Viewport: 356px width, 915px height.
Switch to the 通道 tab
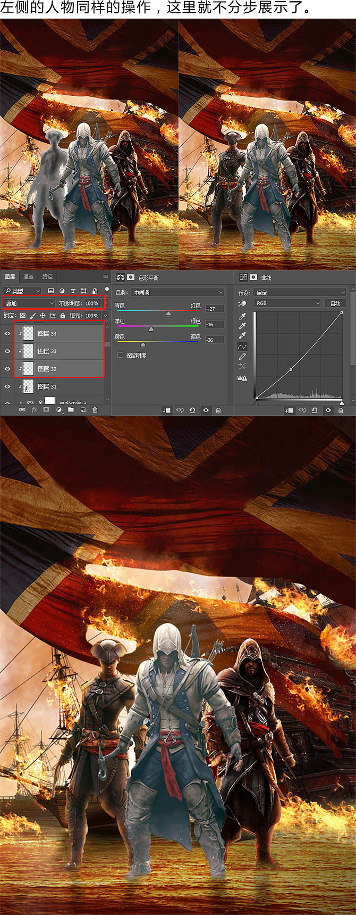(x=28, y=277)
